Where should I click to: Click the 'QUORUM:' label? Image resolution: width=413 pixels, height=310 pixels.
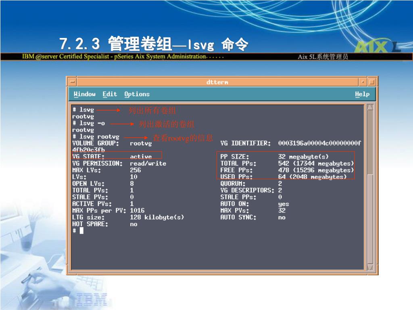click(x=233, y=184)
